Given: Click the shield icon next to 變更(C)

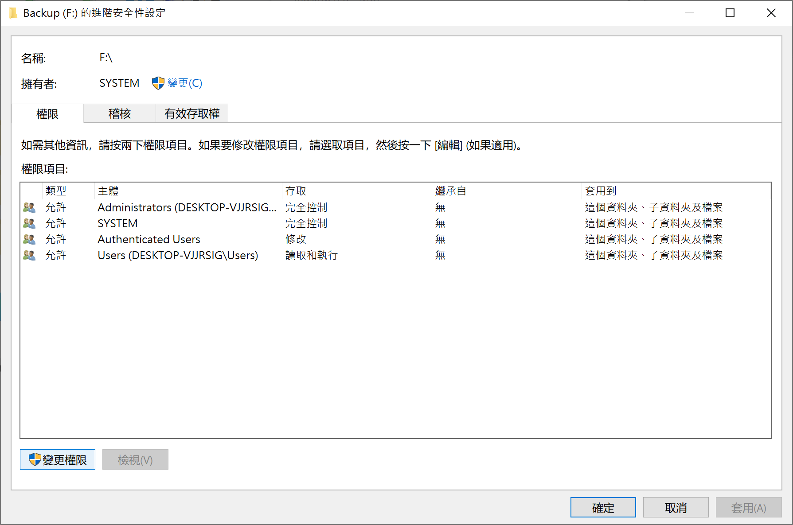Looking at the screenshot, I should coord(158,83).
